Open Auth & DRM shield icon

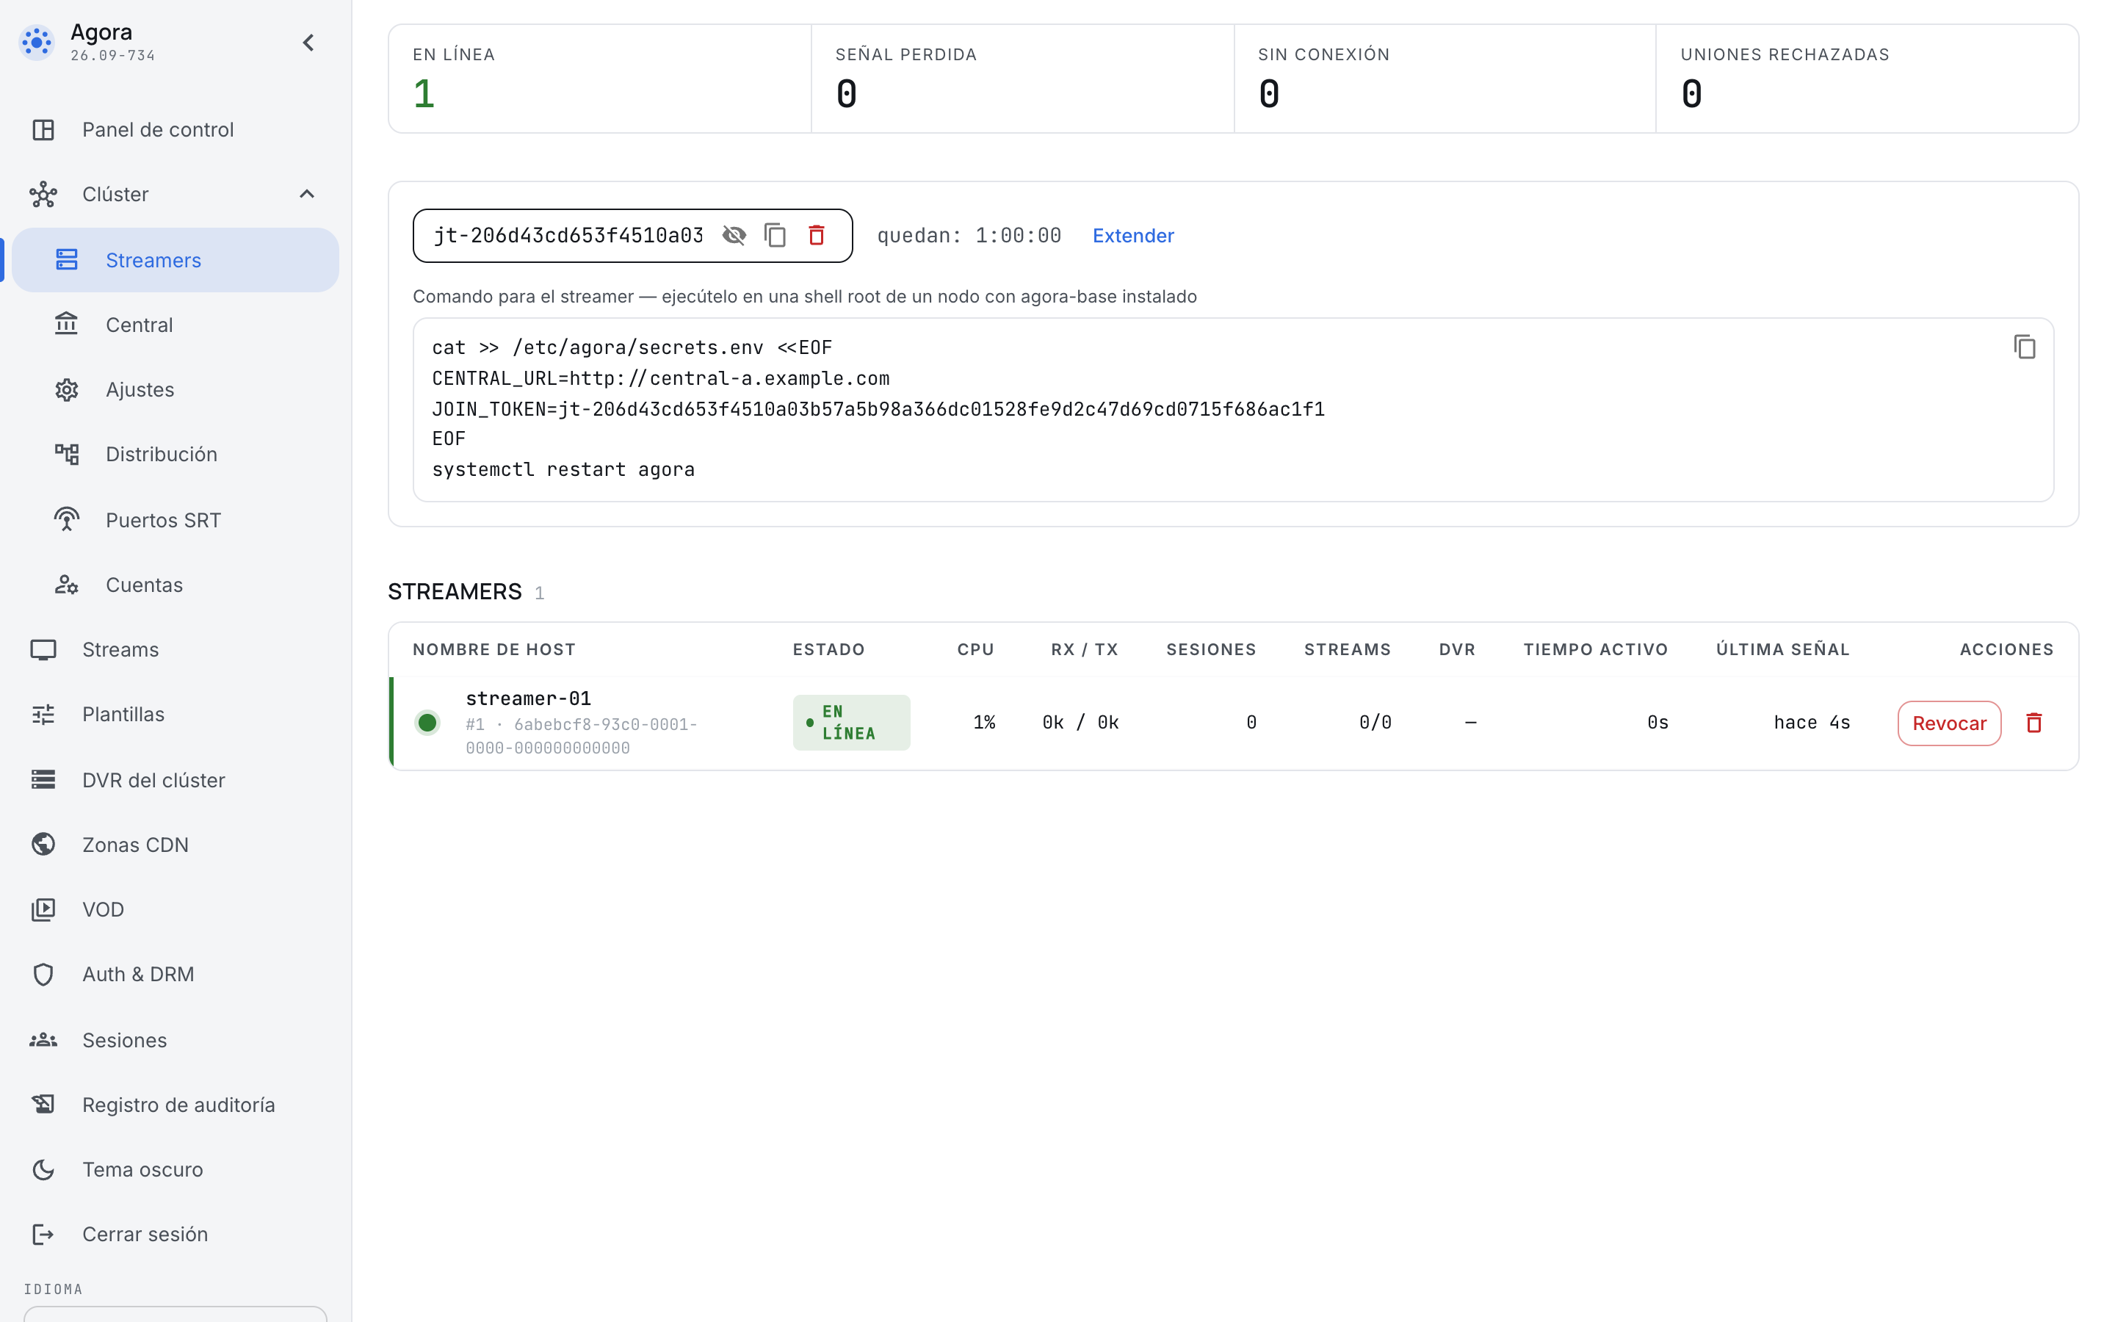[43, 974]
